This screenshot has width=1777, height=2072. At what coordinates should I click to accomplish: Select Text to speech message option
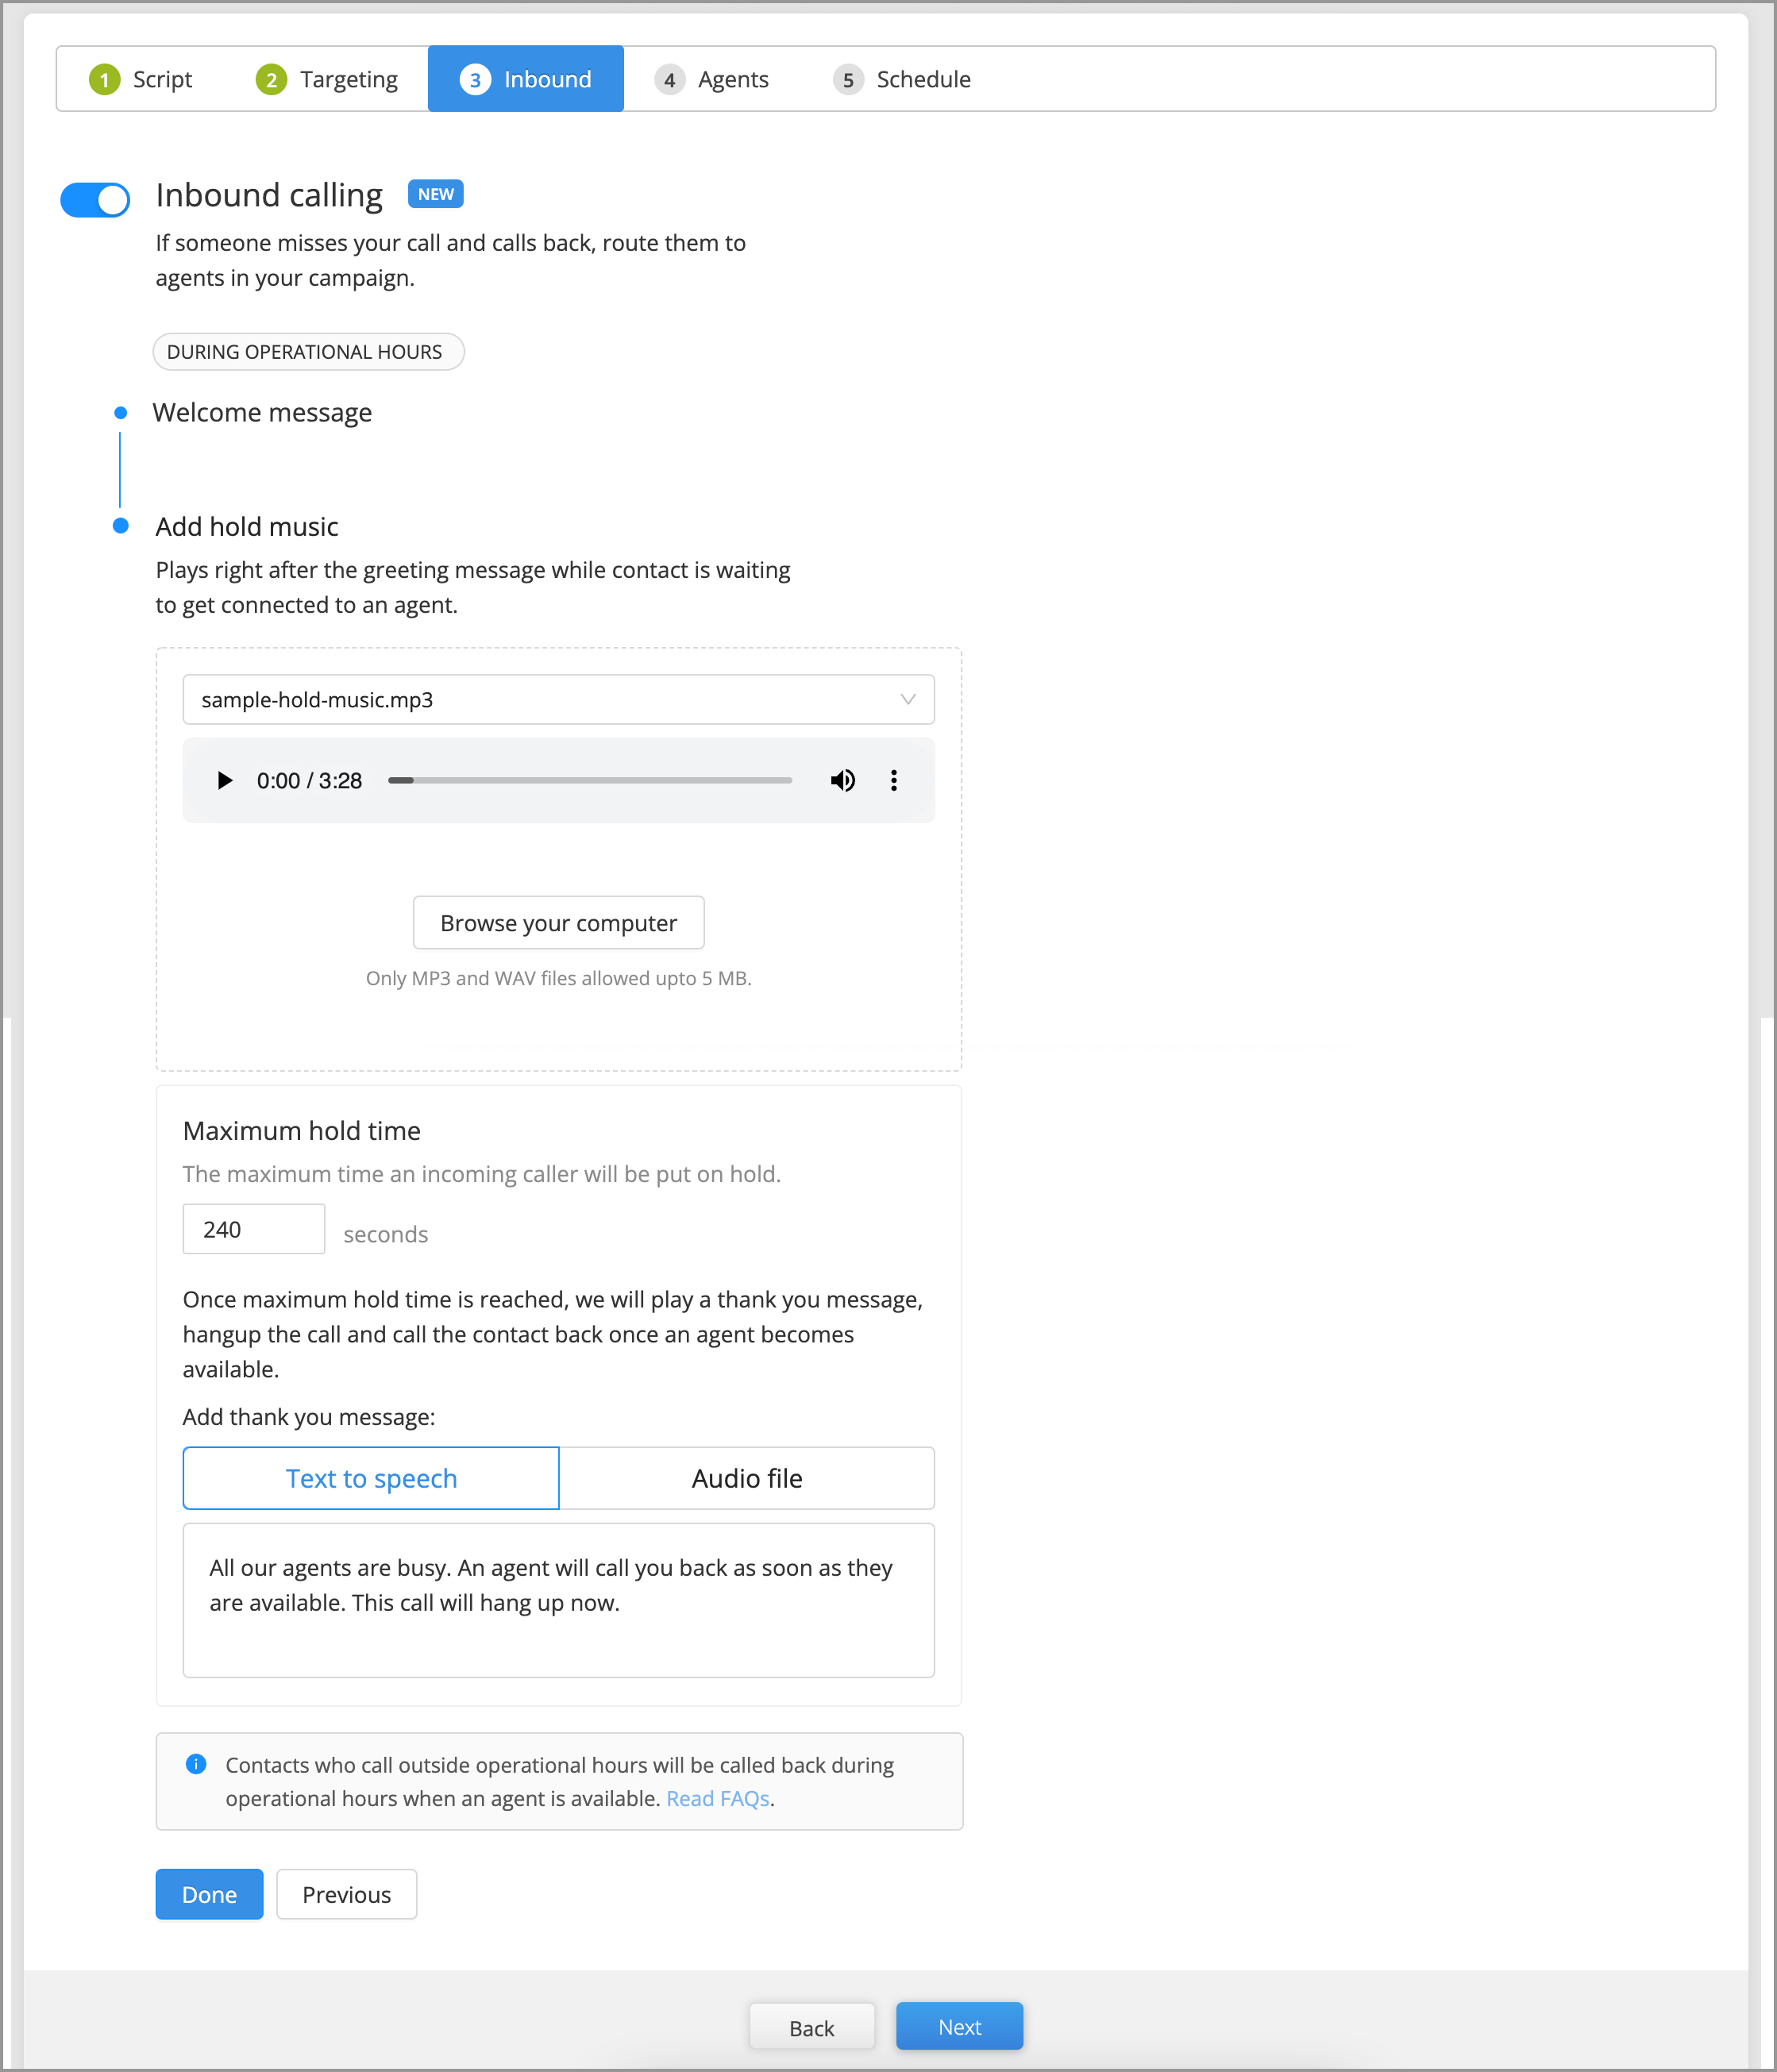coord(371,1478)
